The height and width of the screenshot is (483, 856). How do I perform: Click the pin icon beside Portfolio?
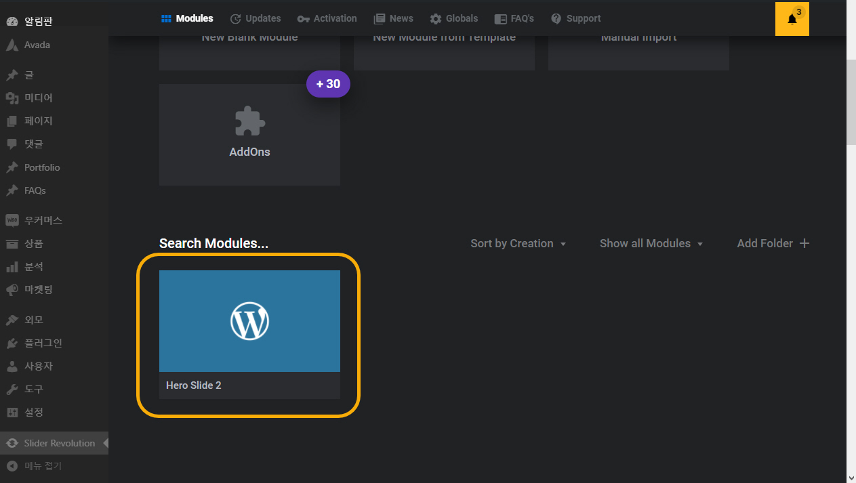(12, 167)
